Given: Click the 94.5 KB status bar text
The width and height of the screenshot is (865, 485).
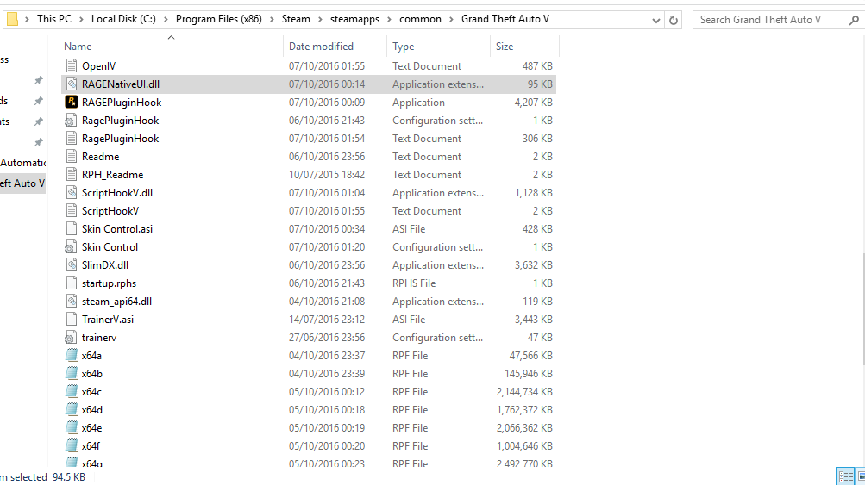Looking at the screenshot, I should click(69, 476).
